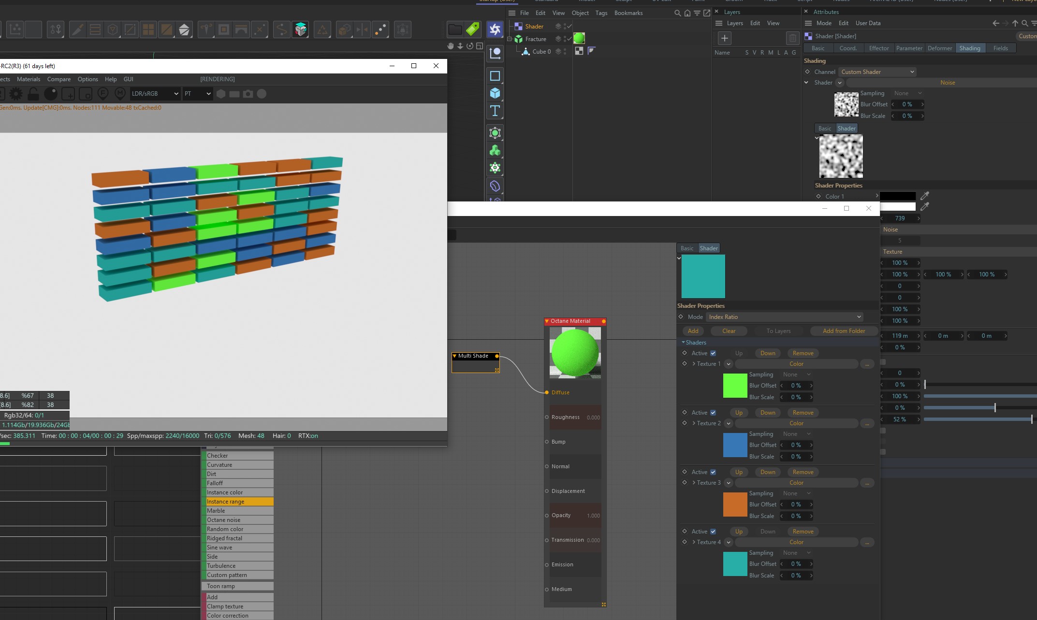The image size is (1037, 620).
Task: Open the Channel Custom Shader dropdown
Action: click(x=877, y=72)
